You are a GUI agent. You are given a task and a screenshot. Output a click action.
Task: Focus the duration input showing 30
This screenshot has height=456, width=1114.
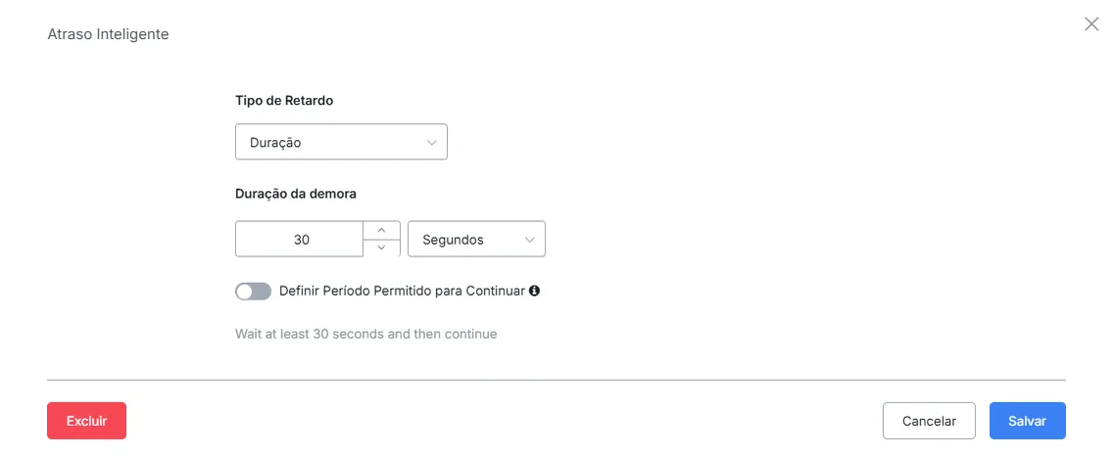[300, 239]
